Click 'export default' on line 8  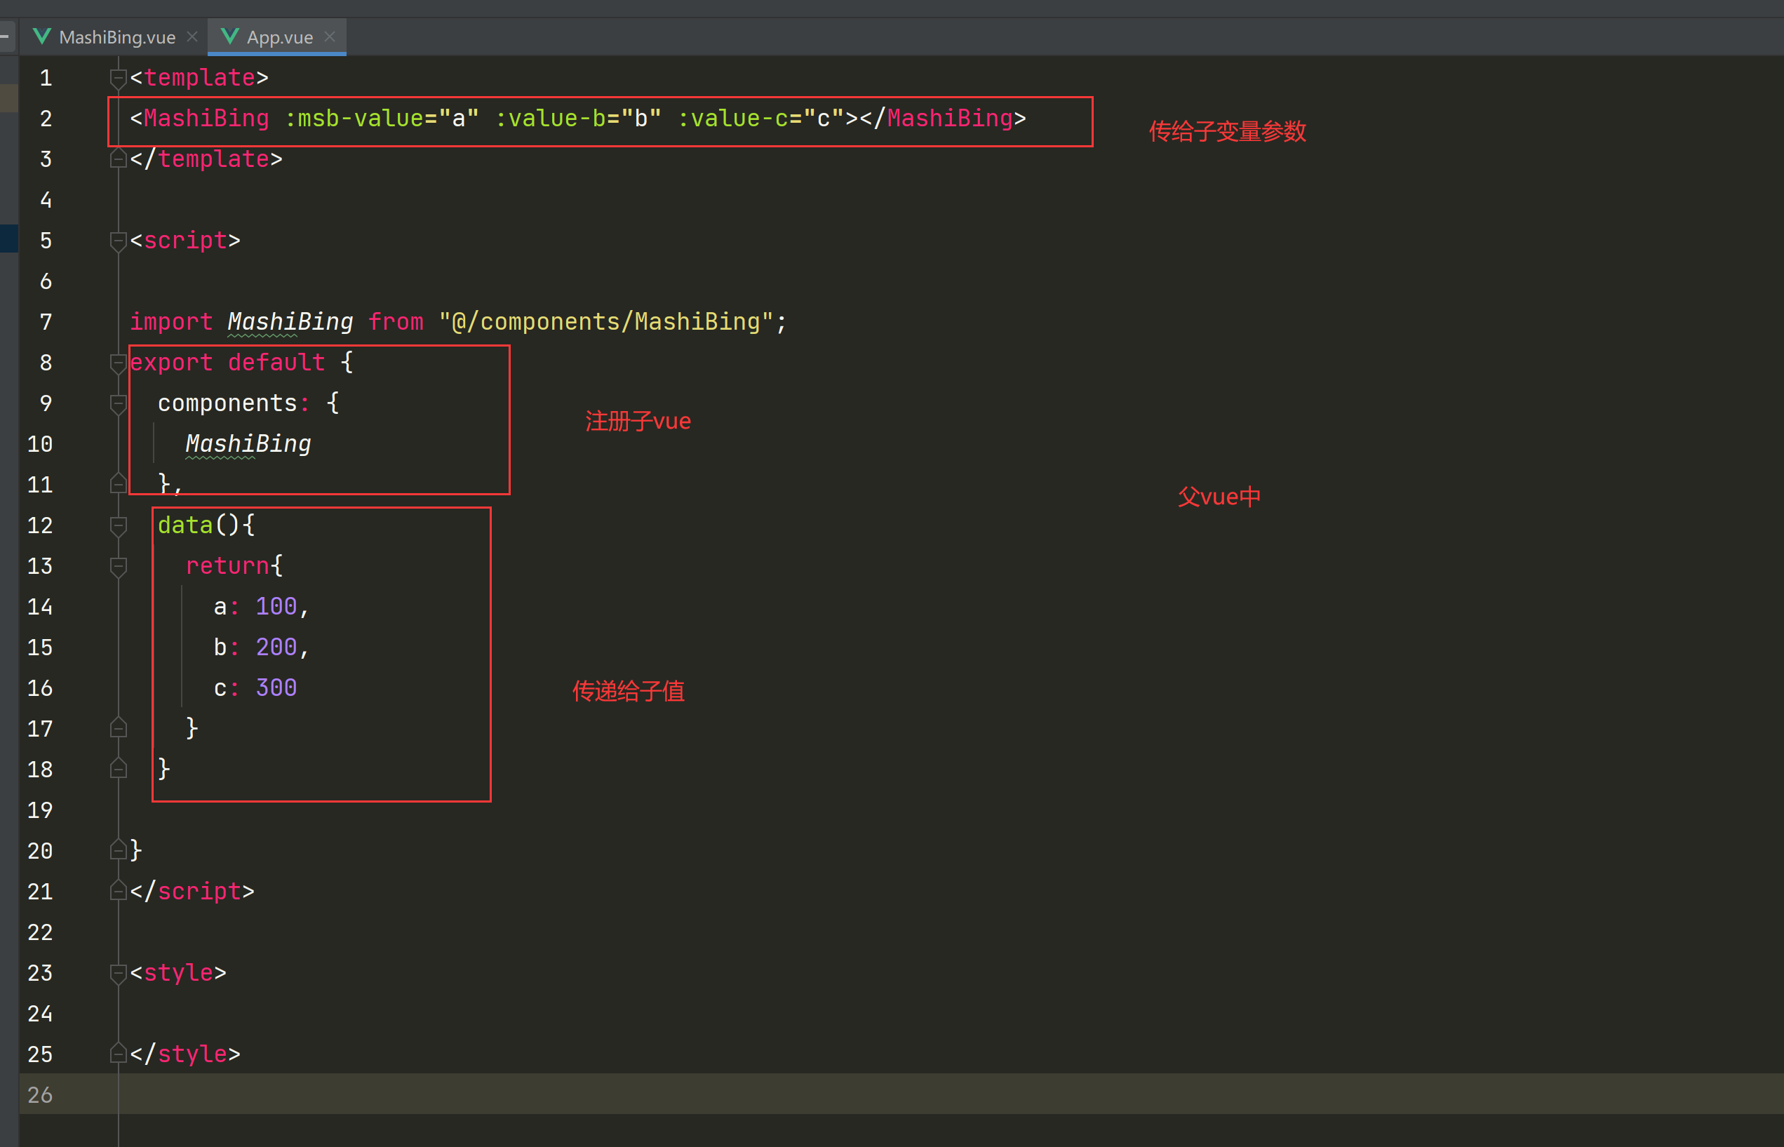point(228,363)
